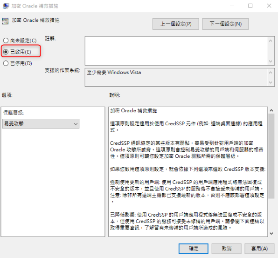Confirm with the 確定 button
Viewport: 278px width, 258px height.
coord(194,249)
